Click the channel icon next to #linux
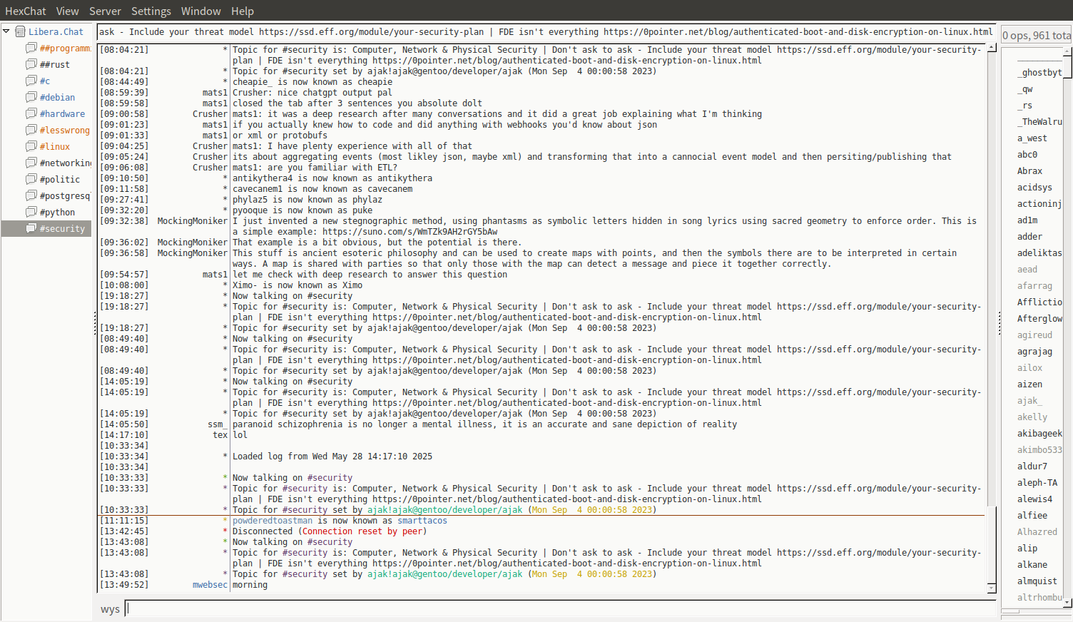Image resolution: width=1073 pixels, height=622 pixels. pyautogui.click(x=31, y=146)
